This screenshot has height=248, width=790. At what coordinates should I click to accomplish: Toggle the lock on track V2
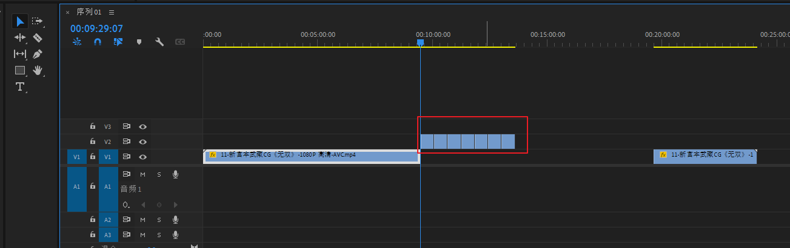[x=92, y=142]
